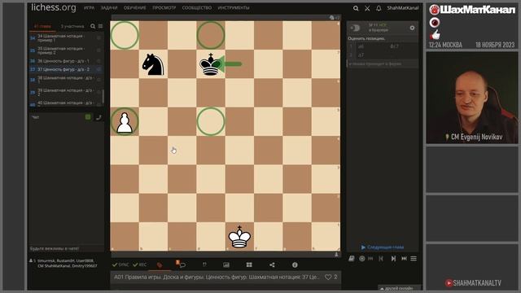521x293 pixels.
Task: Select chapter 40 Шахматная нотация д/з
Action: click(66, 103)
